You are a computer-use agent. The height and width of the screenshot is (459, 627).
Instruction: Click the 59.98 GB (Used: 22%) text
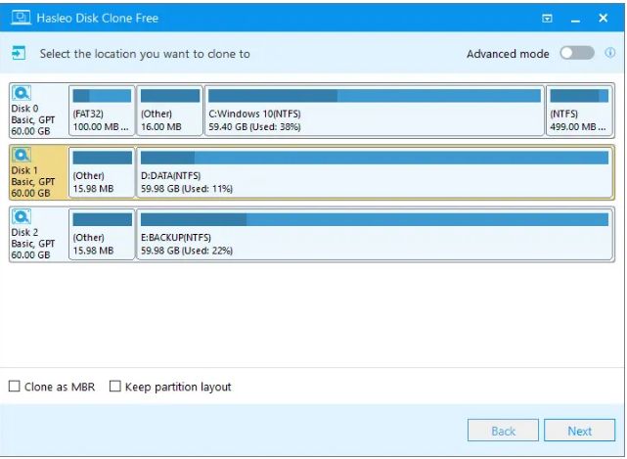[x=187, y=251]
